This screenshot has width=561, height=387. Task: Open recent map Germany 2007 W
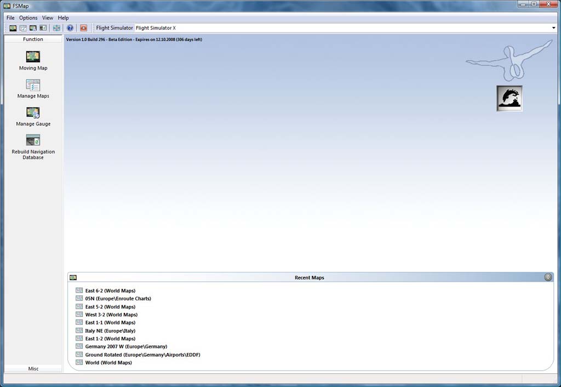(126, 346)
